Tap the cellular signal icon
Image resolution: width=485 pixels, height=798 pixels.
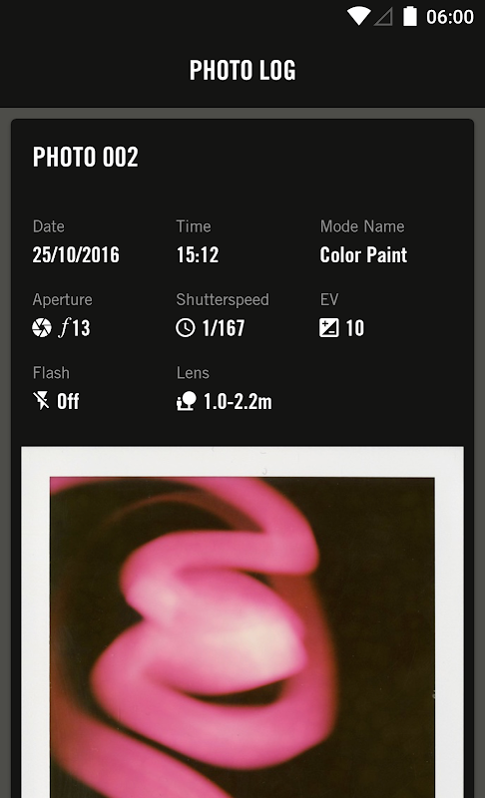coord(383,17)
